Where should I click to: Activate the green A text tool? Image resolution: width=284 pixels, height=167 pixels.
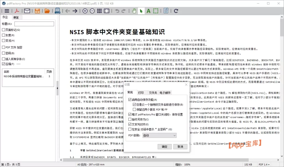tap(148, 11)
